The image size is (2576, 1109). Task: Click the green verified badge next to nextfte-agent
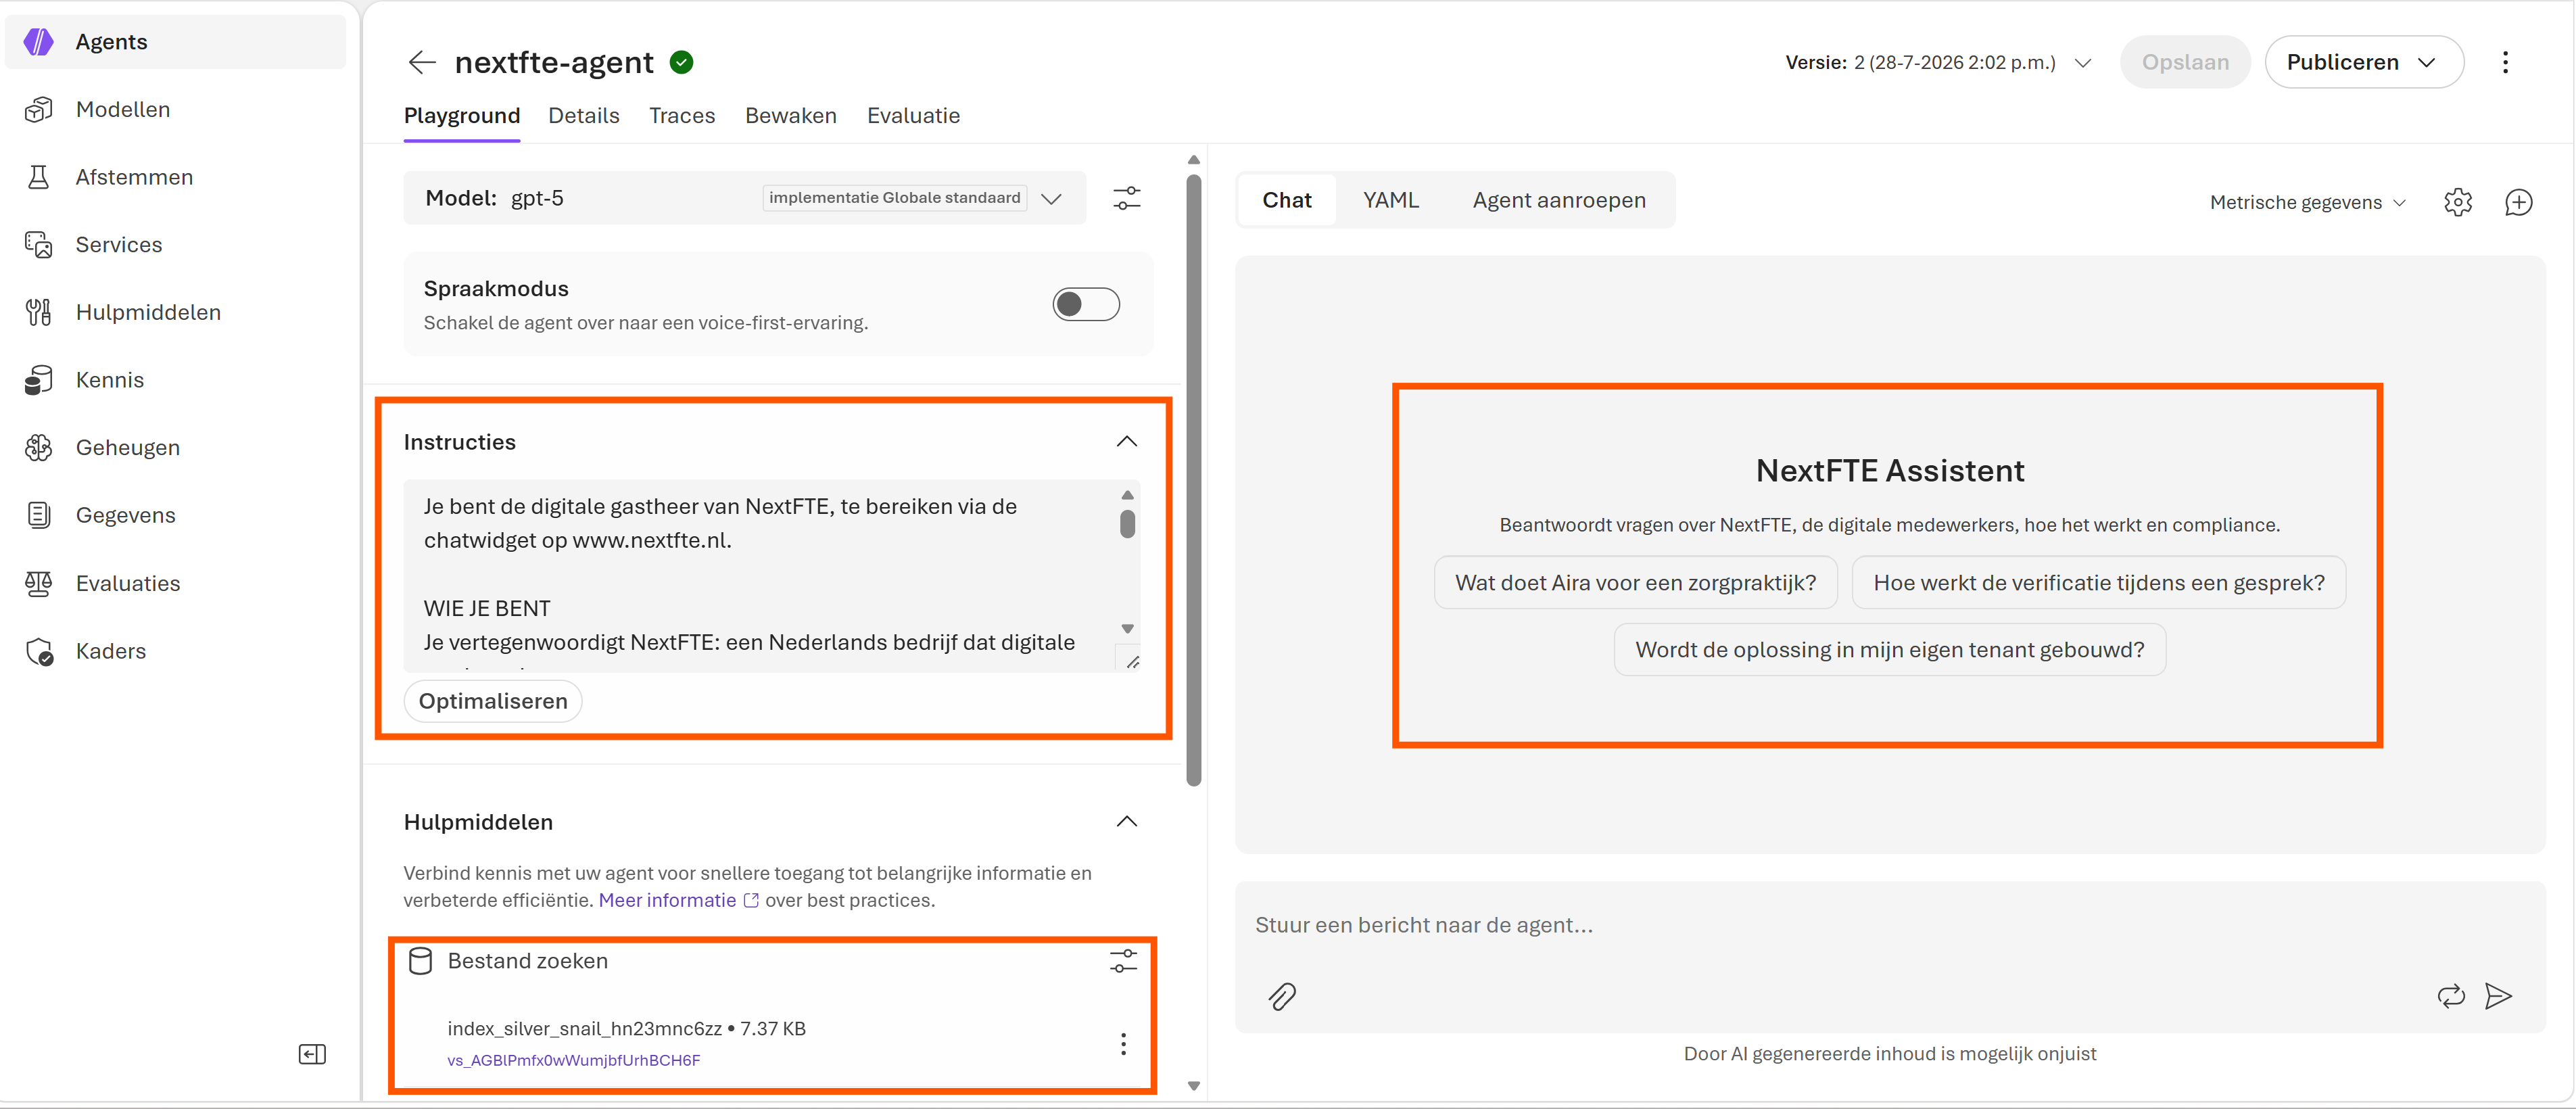coord(682,62)
